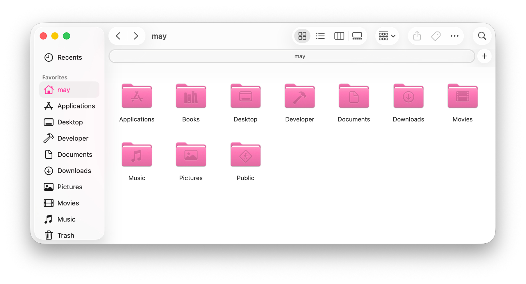Select the Public folder icon
This screenshot has height=284, width=526.
click(x=245, y=155)
